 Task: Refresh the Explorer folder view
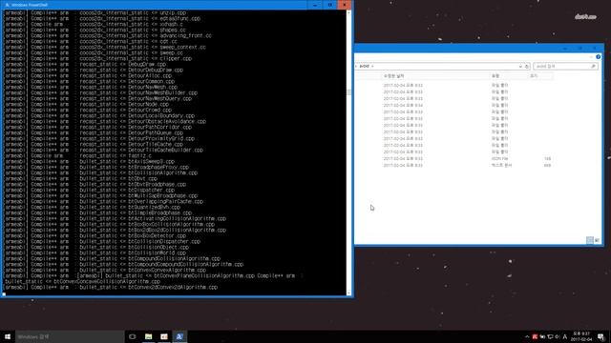[527, 67]
